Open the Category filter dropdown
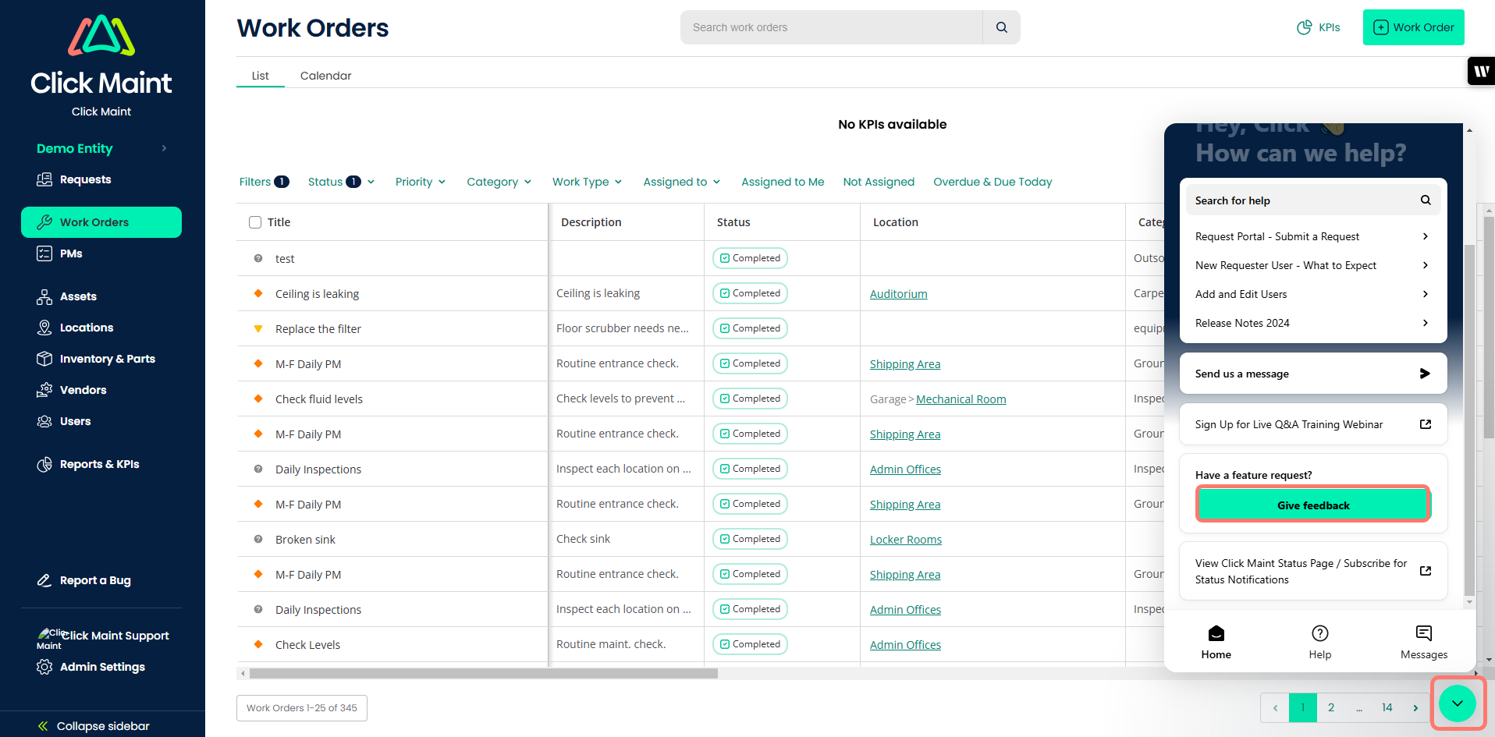This screenshot has width=1495, height=737. tap(499, 182)
